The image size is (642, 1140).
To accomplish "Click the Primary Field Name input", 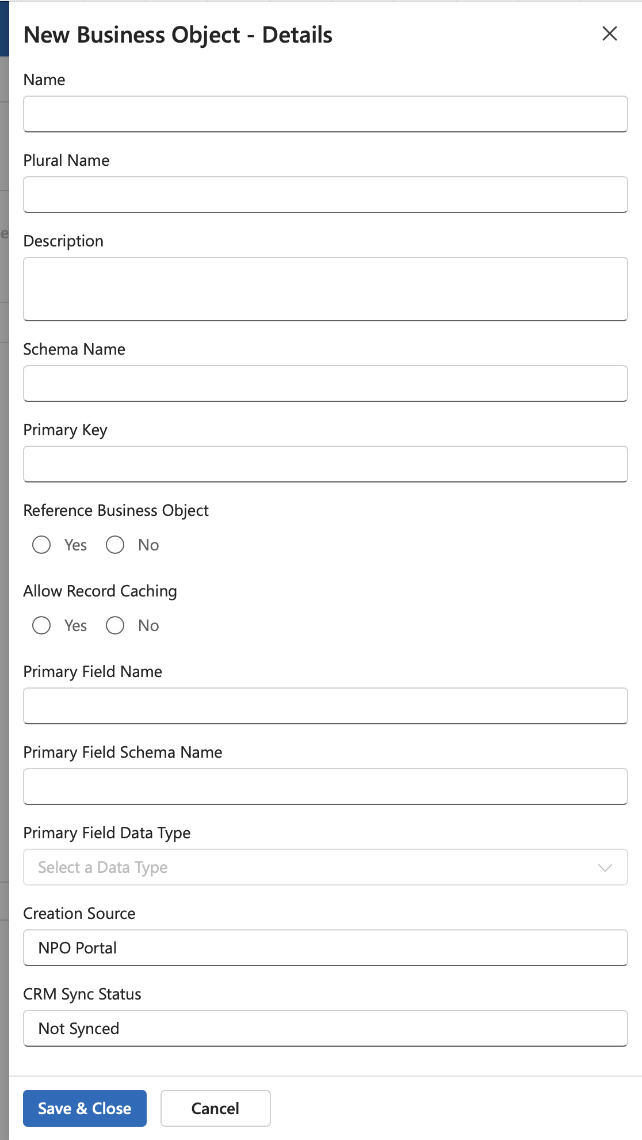I will pyautogui.click(x=325, y=706).
